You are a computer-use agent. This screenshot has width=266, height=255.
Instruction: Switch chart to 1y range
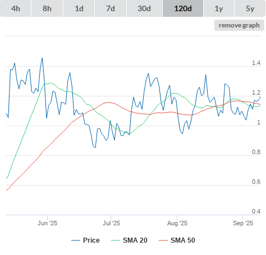pyautogui.click(x=219, y=8)
